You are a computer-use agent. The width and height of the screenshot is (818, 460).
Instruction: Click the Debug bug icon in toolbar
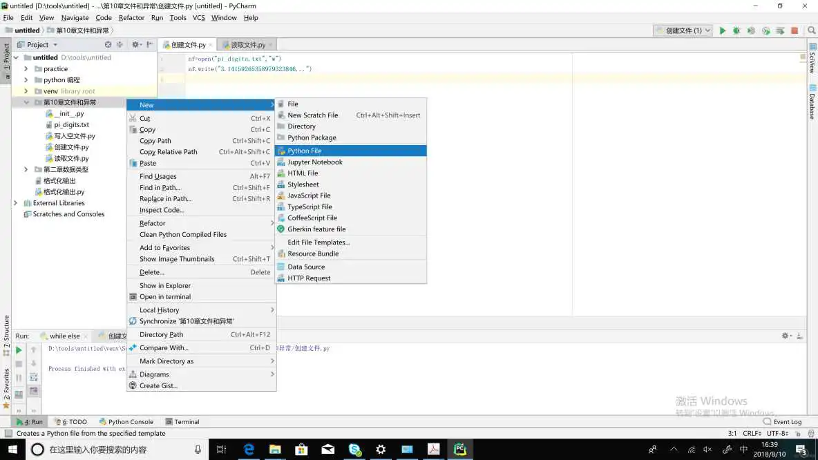click(736, 30)
